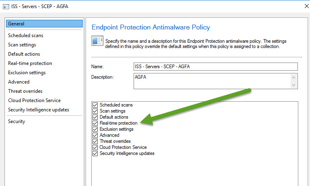Image resolution: width=310 pixels, height=186 pixels.
Task: Uncheck the Threat overrides checkbox
Action: [x=95, y=141]
